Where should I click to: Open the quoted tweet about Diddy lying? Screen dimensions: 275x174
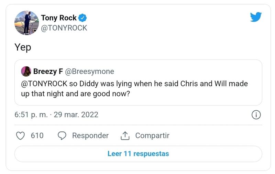[x=138, y=89]
